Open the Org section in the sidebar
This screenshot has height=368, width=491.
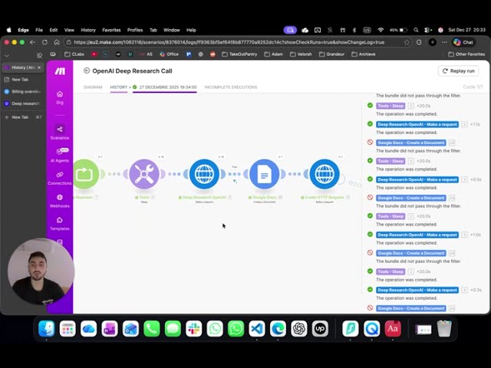60,97
